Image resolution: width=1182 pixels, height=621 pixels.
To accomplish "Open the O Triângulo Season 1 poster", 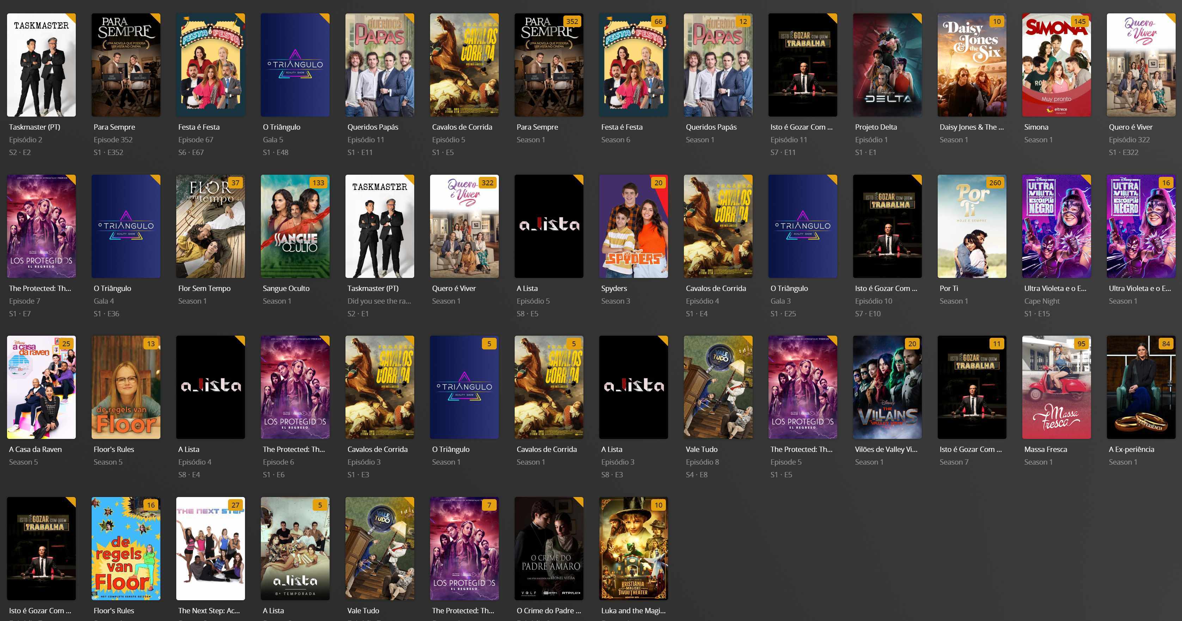I will pyautogui.click(x=464, y=387).
